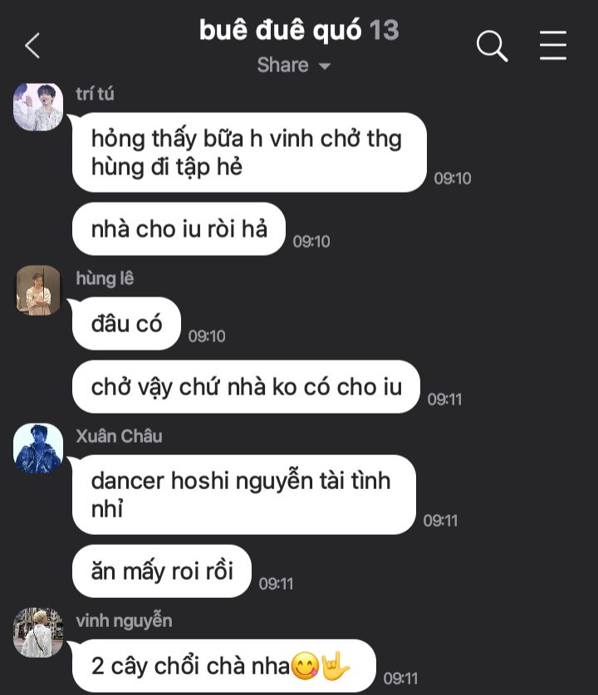Tap the sender name vinh nguyễn
The width and height of the screenshot is (598, 695).
(124, 621)
